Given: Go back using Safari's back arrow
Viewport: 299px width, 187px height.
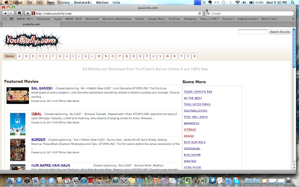Looking at the screenshot, I should [x=5, y=14].
